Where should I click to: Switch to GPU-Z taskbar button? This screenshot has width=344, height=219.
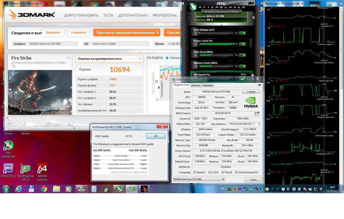[132, 189]
